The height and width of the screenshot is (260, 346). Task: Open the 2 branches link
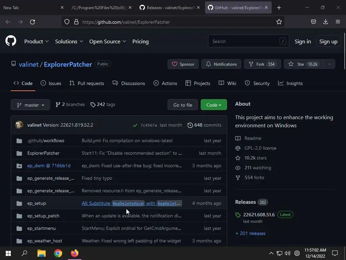pyautogui.click(x=70, y=104)
